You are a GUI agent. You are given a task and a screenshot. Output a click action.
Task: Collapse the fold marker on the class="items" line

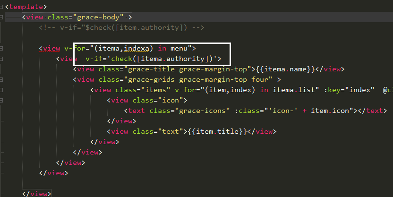pyautogui.click(x=1, y=90)
